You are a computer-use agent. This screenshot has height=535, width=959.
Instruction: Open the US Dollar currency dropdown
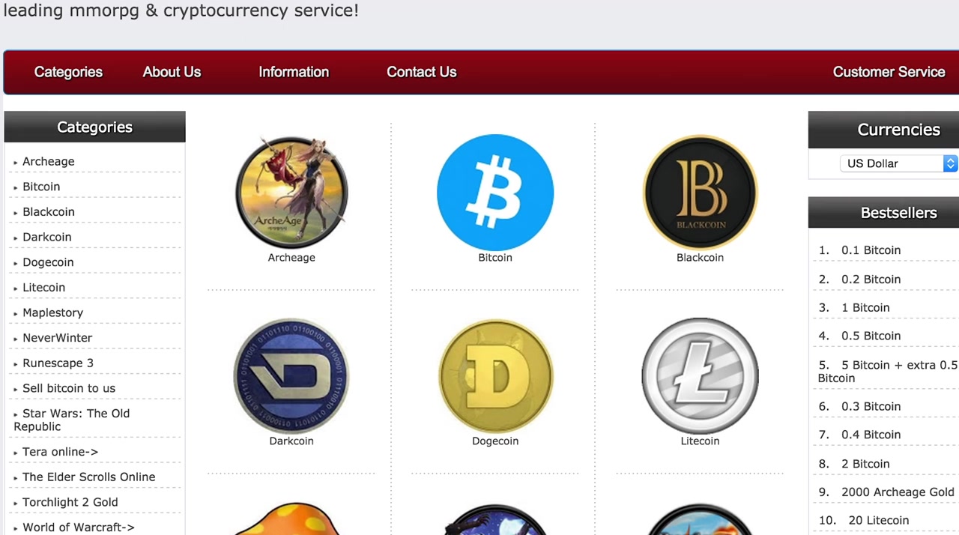pos(898,163)
